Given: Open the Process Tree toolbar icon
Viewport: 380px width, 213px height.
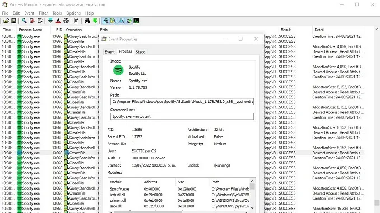Looking at the screenshot, I should point(76,21).
